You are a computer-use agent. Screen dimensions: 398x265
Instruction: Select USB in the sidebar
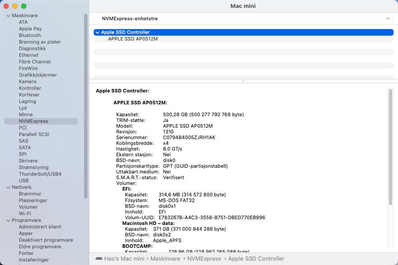(24, 180)
